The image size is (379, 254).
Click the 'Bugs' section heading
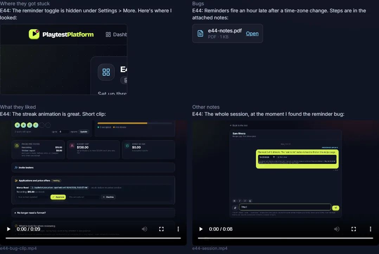point(198,4)
